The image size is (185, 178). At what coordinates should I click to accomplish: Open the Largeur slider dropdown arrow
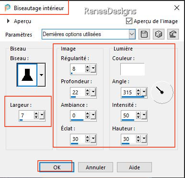tap(42, 115)
